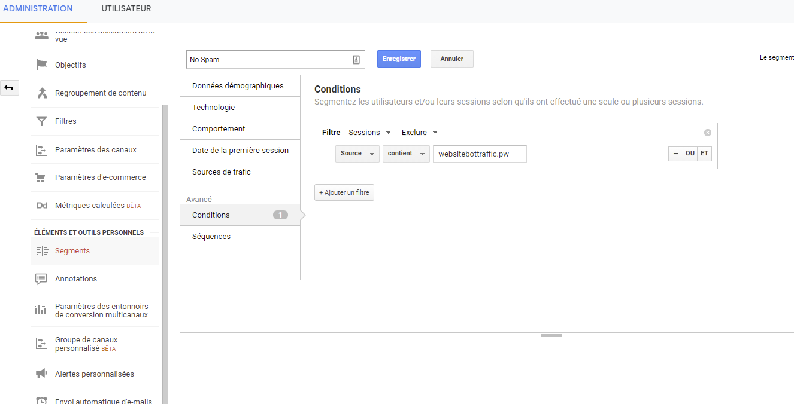Open the Sessions dropdown in filter

[369, 133]
